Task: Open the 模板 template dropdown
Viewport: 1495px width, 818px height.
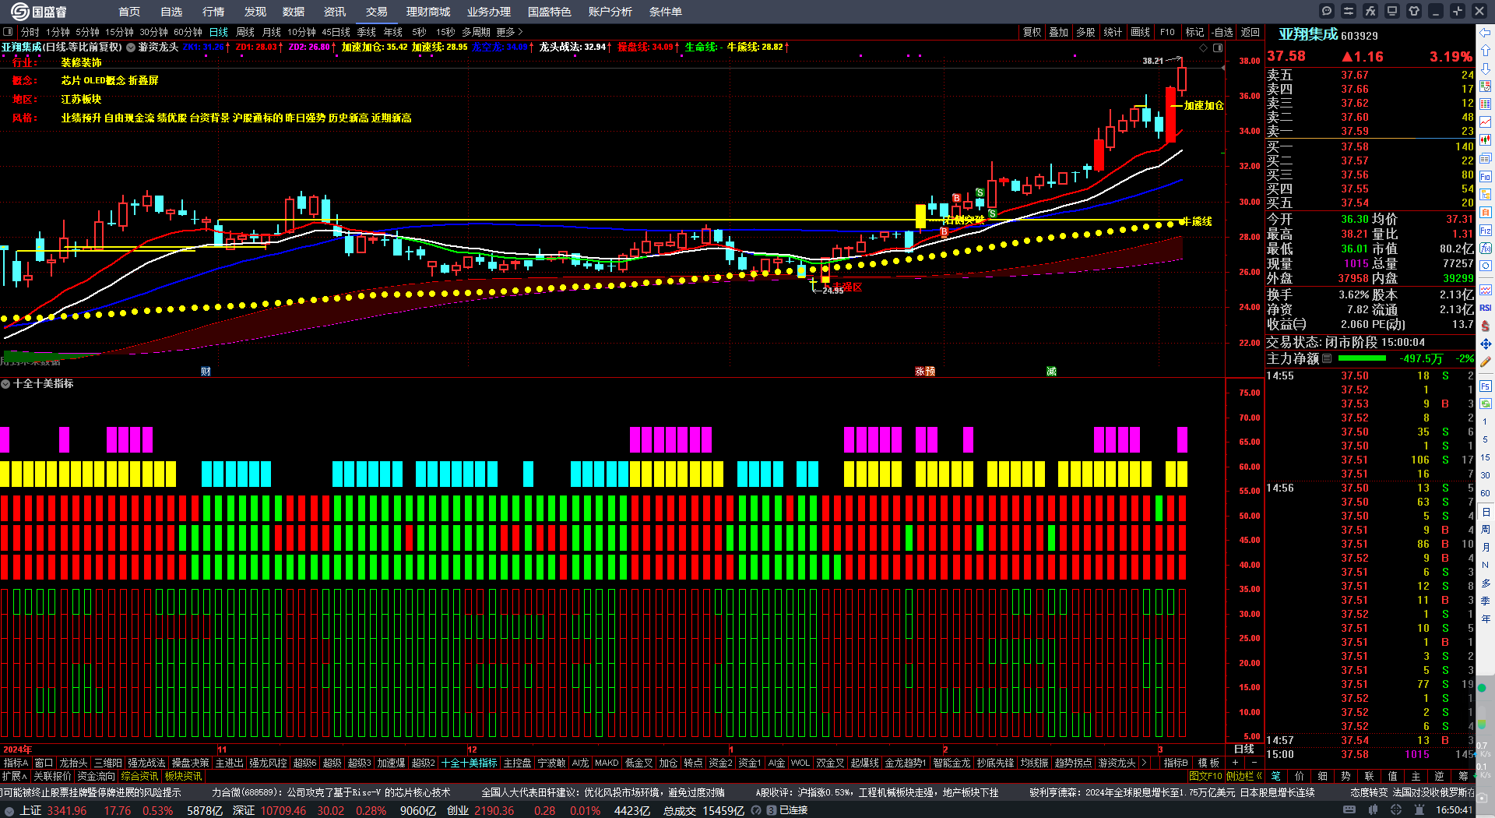Action: 1208,763
